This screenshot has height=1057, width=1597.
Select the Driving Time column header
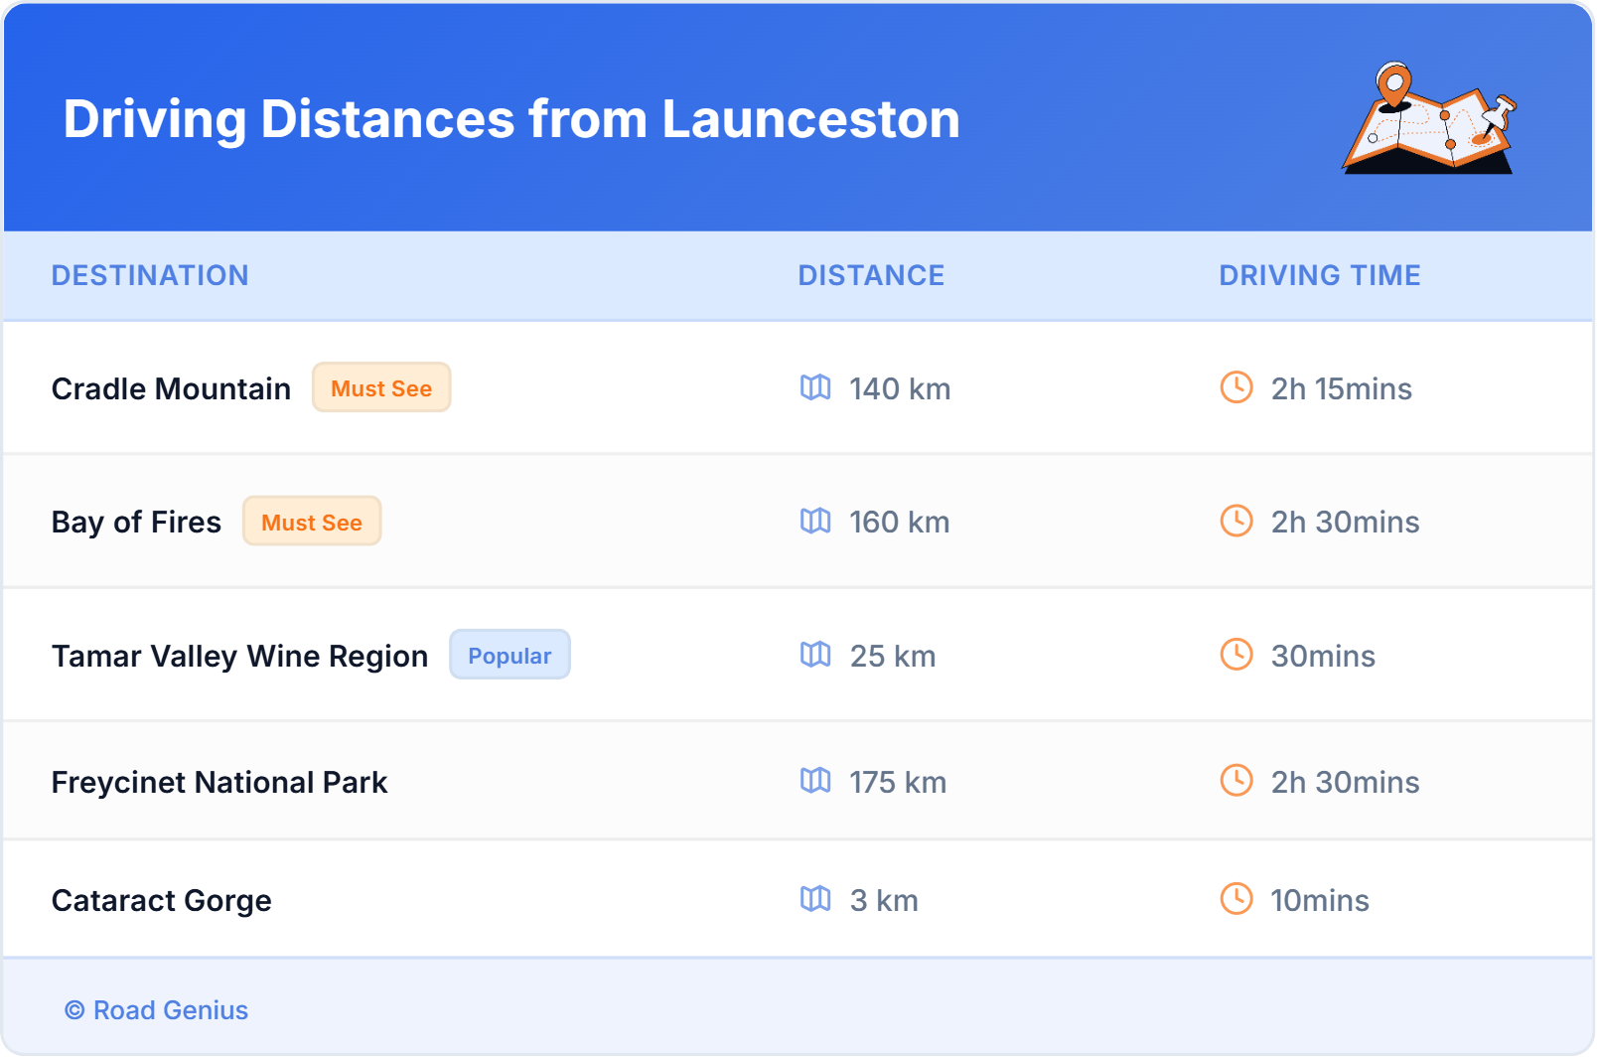(x=1319, y=275)
